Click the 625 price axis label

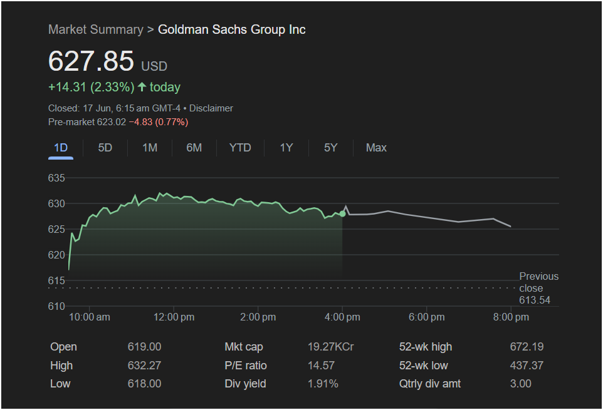[x=56, y=230]
